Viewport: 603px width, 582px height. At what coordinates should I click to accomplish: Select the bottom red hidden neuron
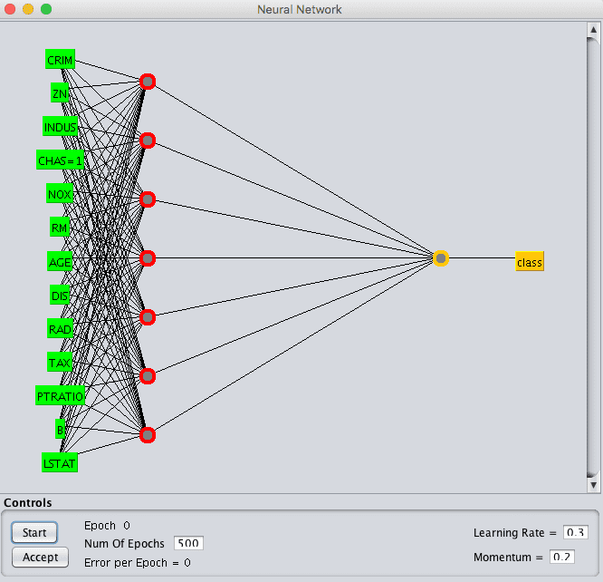tap(148, 435)
